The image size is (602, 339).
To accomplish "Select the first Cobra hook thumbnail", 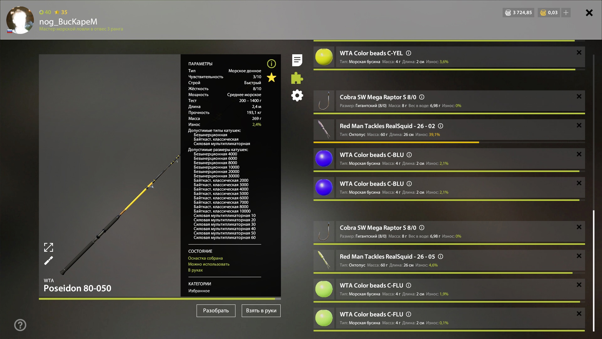I will pyautogui.click(x=324, y=101).
